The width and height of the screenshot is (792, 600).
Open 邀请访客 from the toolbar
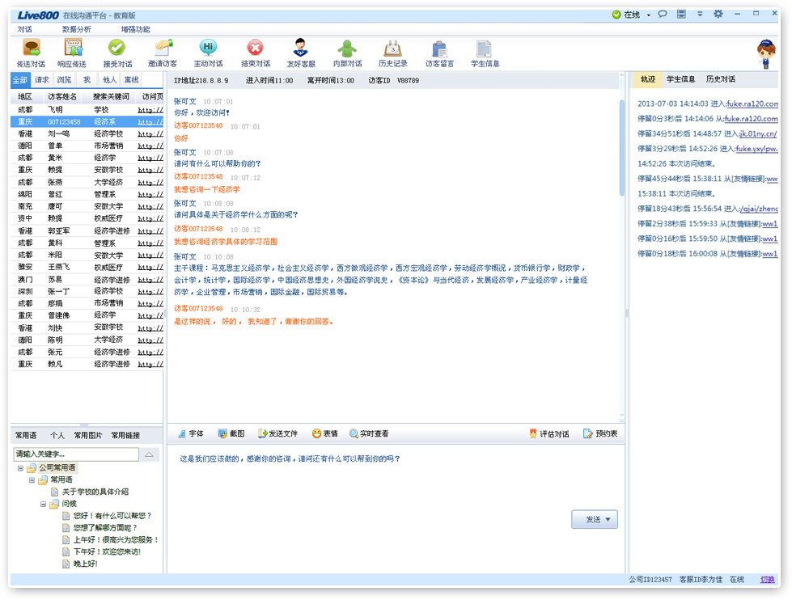click(163, 49)
